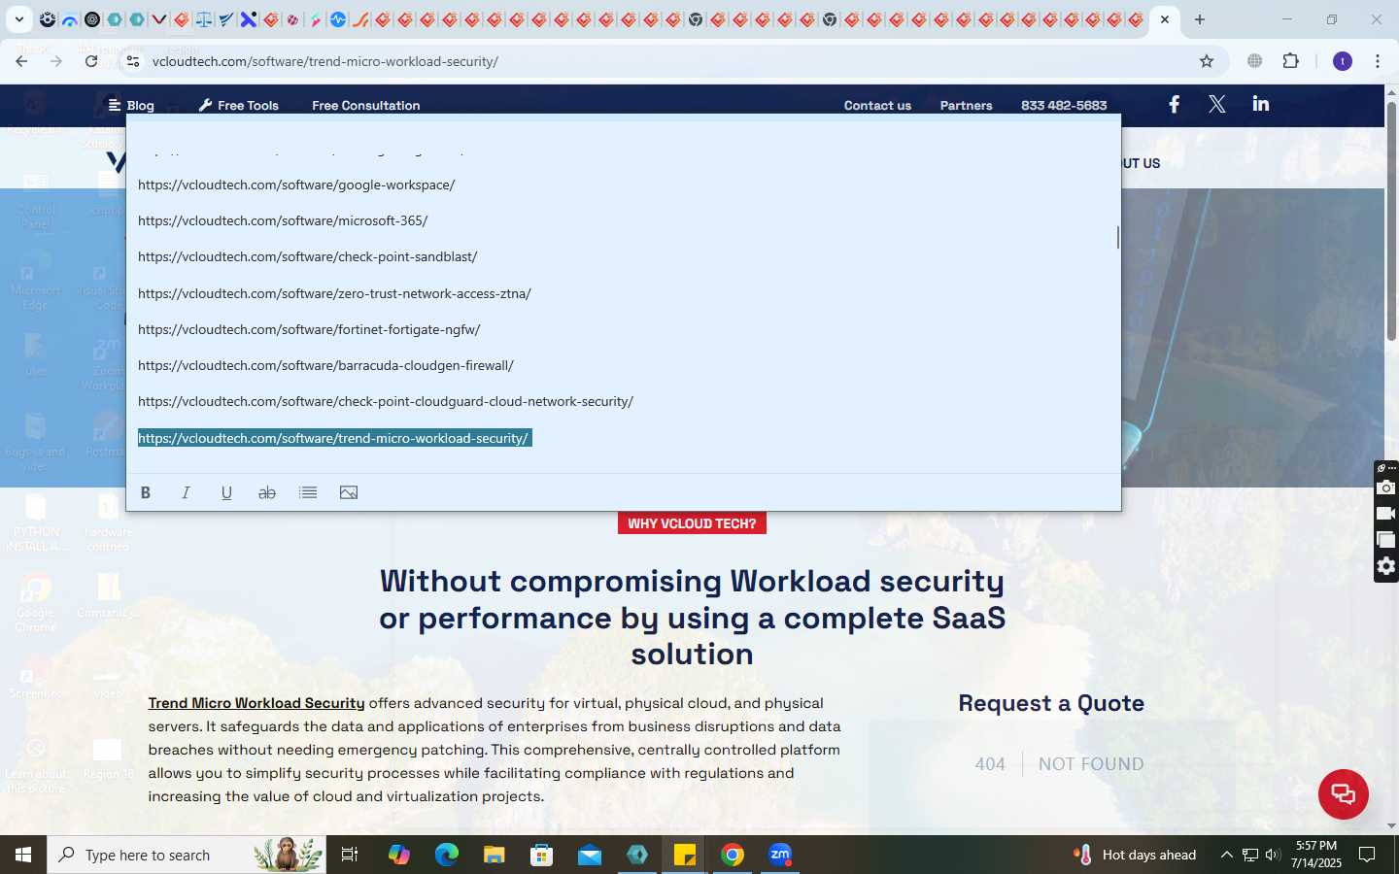Image resolution: width=1399 pixels, height=874 pixels.
Task: Click the Chrome address bar URL
Action: pyautogui.click(x=325, y=61)
